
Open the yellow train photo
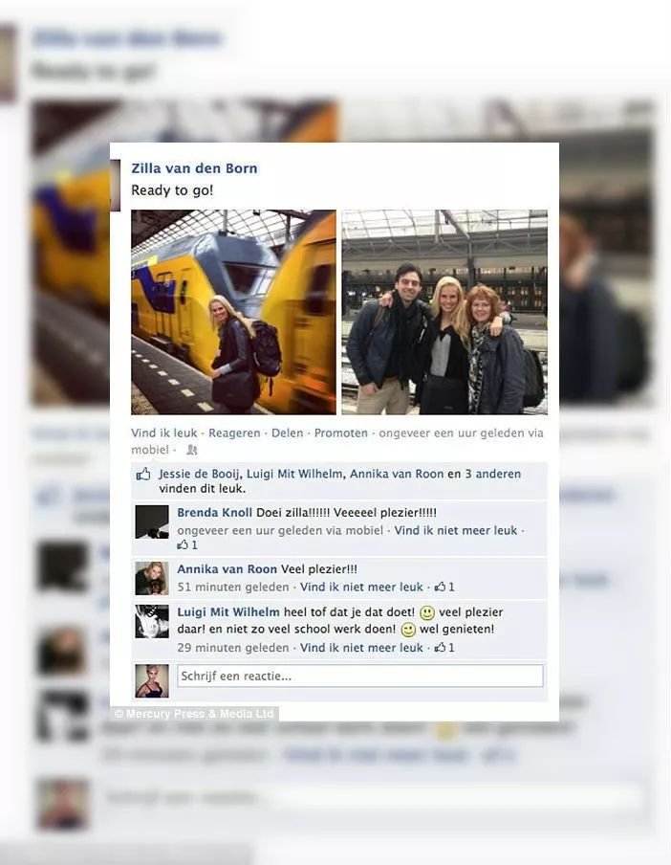click(233, 312)
